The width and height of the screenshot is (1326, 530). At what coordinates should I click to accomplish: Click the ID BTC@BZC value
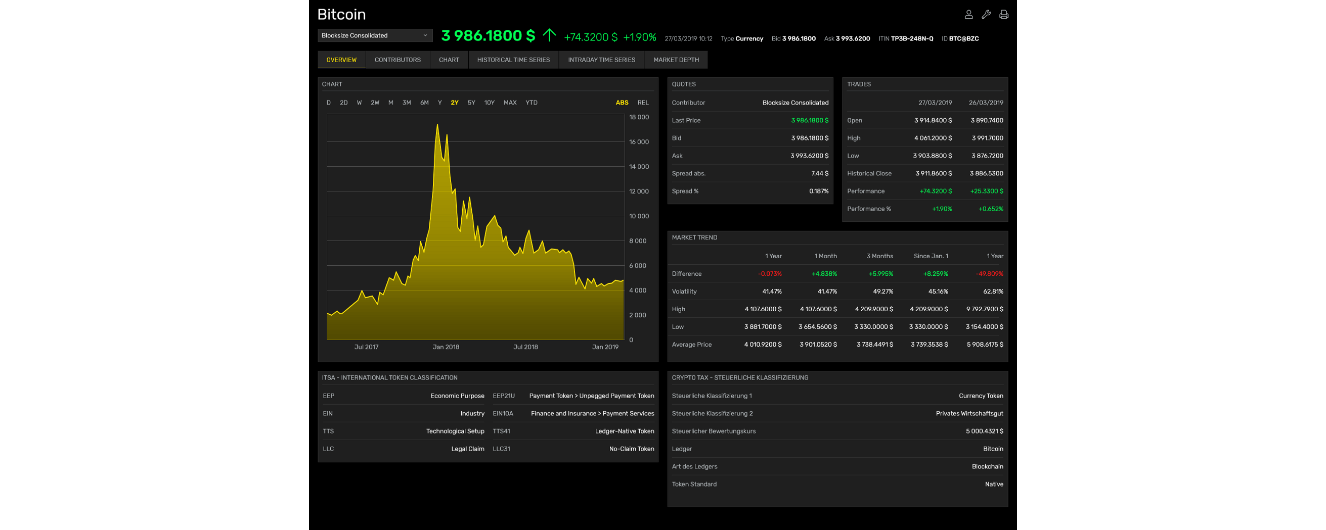coord(963,38)
